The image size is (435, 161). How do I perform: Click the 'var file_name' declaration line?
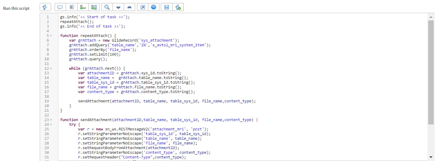pyautogui.click(x=130, y=87)
